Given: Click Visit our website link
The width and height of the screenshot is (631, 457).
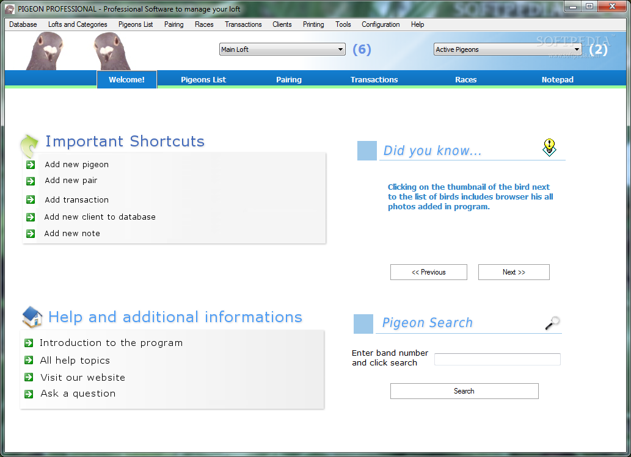Looking at the screenshot, I should pos(83,378).
